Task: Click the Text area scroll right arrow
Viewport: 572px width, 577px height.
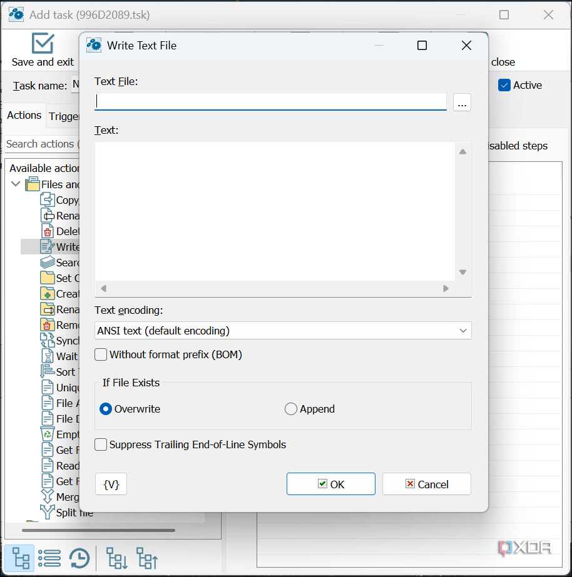Action: pos(446,289)
